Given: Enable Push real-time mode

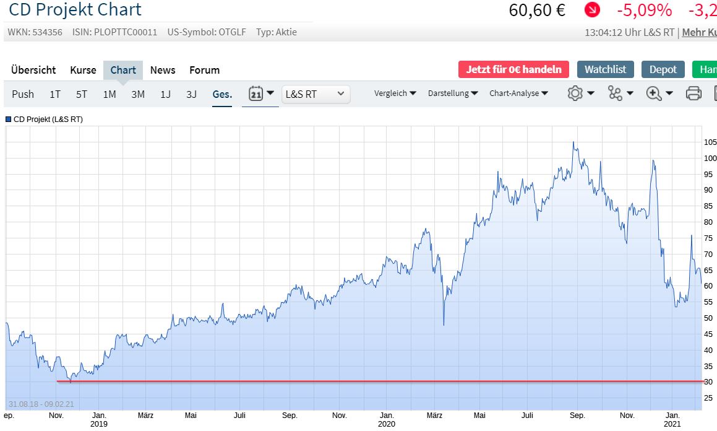Looking at the screenshot, I should pos(23,94).
